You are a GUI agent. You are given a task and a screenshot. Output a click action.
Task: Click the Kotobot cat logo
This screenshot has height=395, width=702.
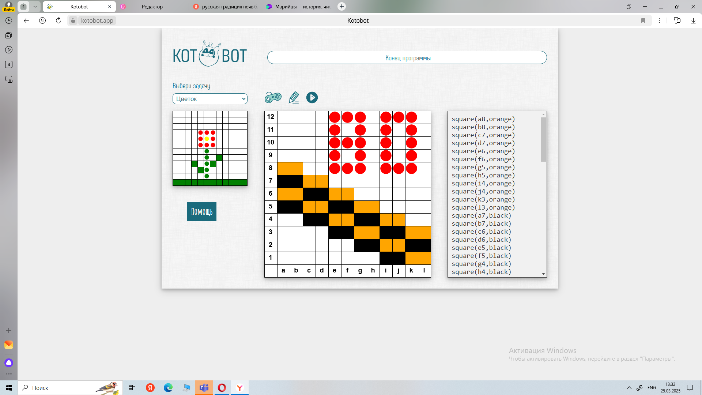tap(210, 54)
